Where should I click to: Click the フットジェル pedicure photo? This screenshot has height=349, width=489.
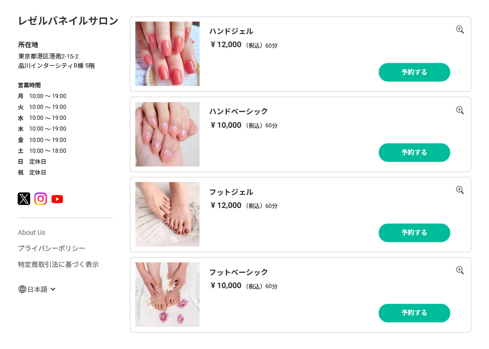pyautogui.click(x=167, y=214)
